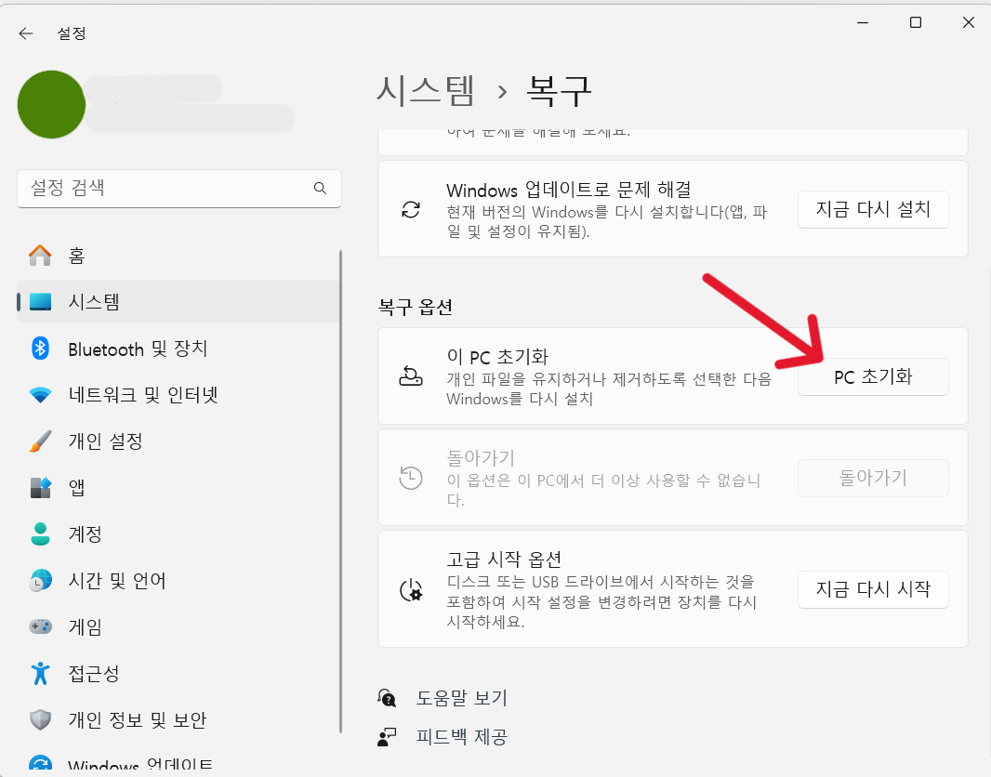The image size is (991, 777).
Task: Click the 접근성 accessibility figure icon
Action: (x=41, y=674)
